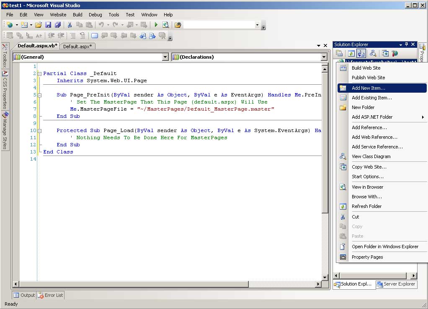Click the Increase Indent toolbar icon
The image size is (428, 309).
click(61, 36)
